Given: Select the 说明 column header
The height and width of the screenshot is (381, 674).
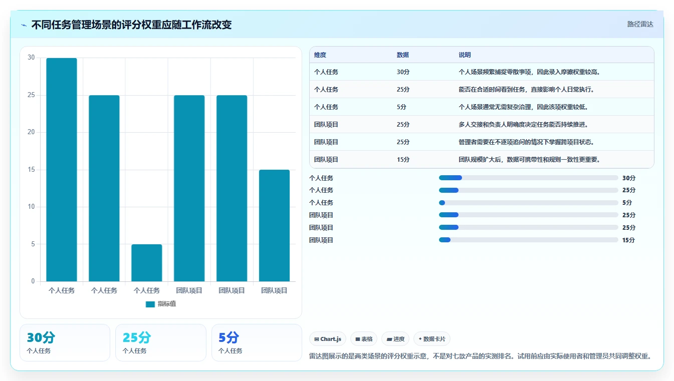Looking at the screenshot, I should coord(465,55).
